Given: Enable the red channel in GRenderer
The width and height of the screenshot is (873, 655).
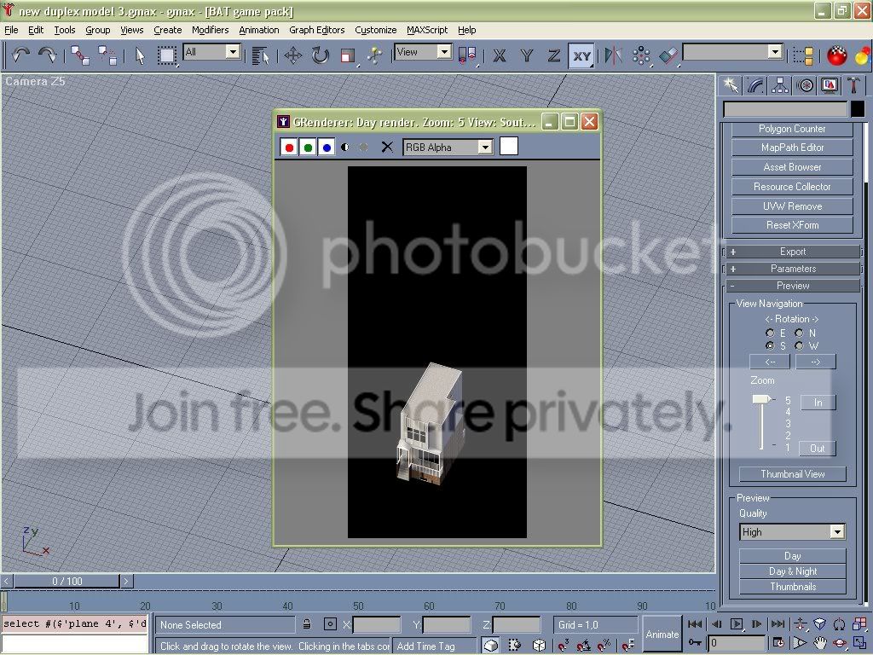Looking at the screenshot, I should (x=288, y=147).
